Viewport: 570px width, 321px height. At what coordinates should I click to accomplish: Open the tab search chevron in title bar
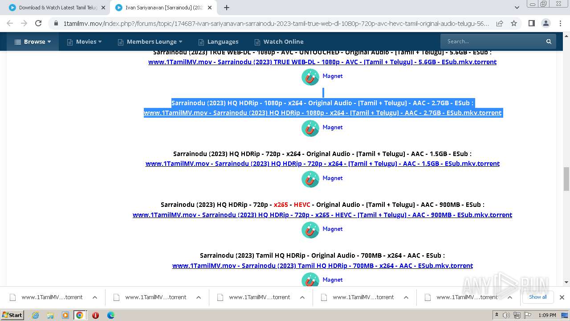(517, 8)
